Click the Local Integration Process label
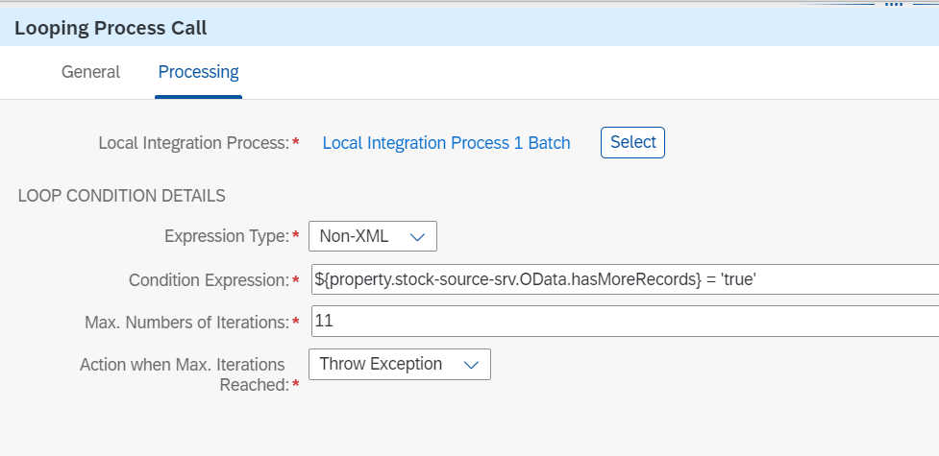This screenshot has height=456, width=939. [x=193, y=143]
